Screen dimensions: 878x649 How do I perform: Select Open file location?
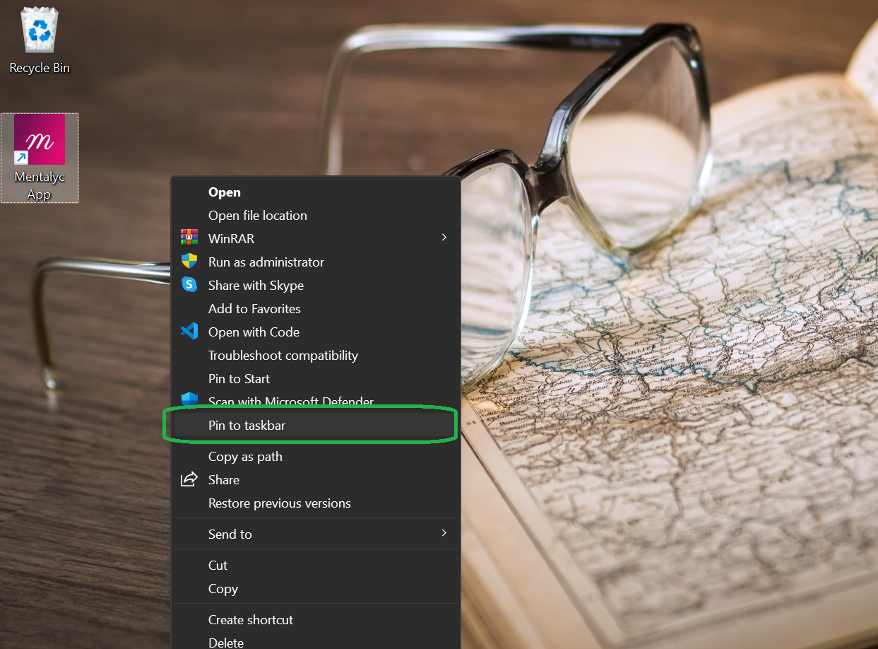316,216
